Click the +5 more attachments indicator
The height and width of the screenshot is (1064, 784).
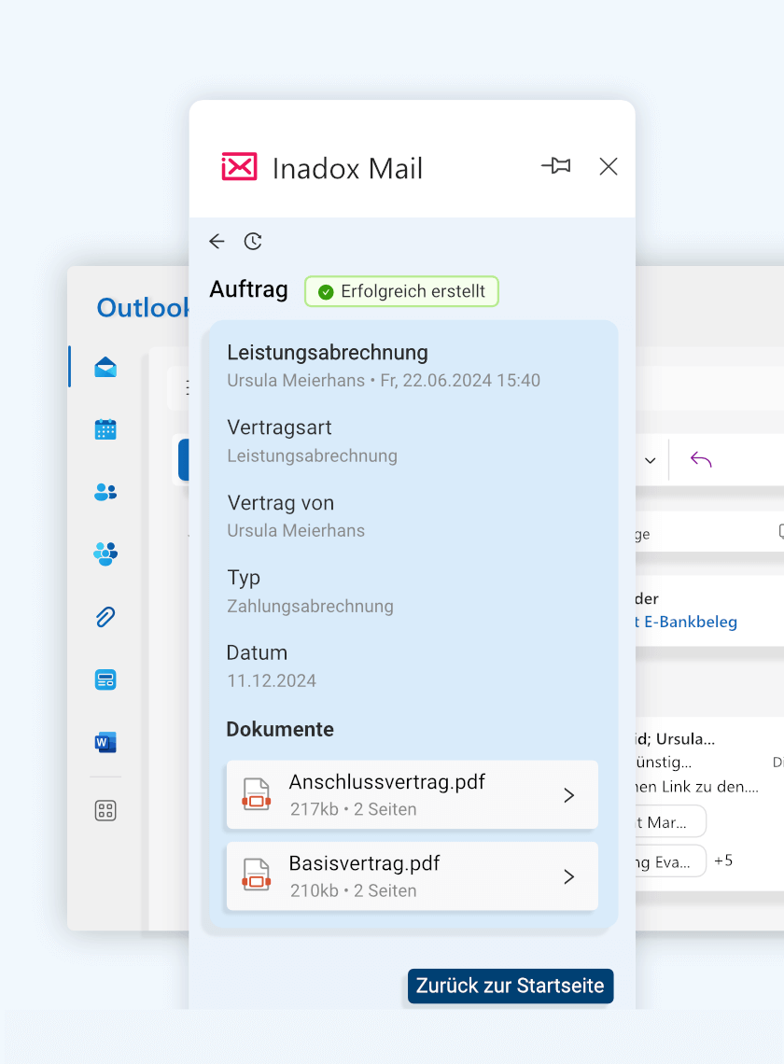coord(723,861)
